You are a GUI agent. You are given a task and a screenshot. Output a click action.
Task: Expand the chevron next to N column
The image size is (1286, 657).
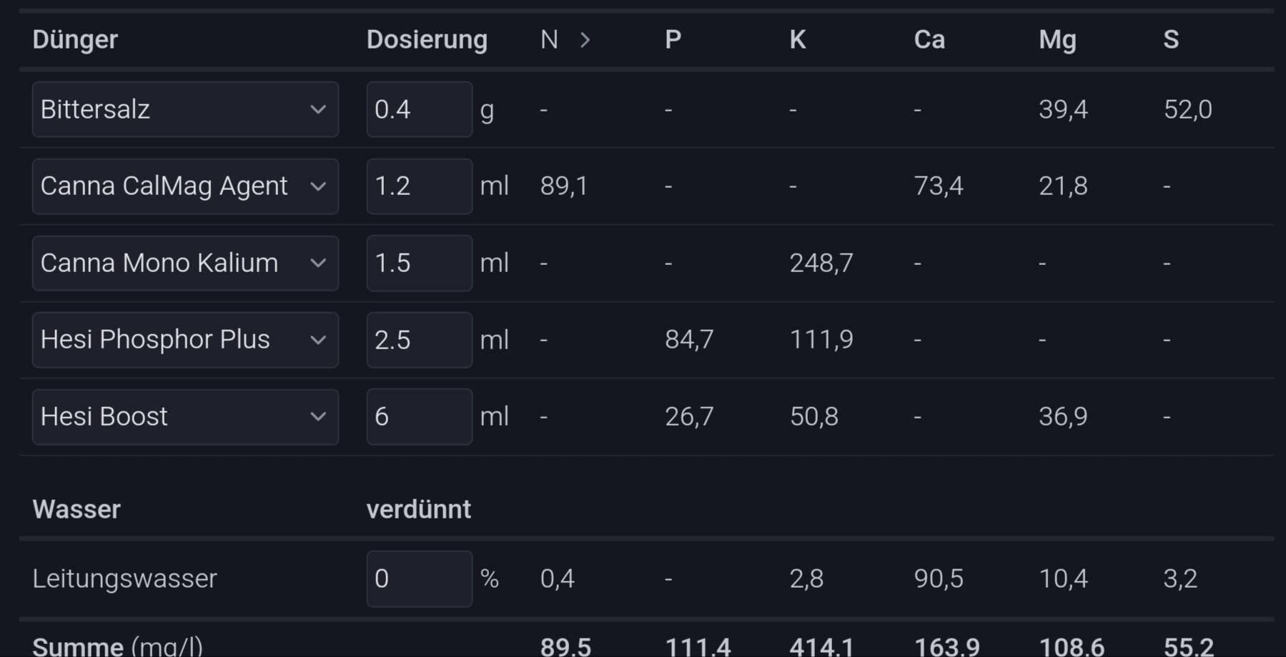pyautogui.click(x=585, y=40)
